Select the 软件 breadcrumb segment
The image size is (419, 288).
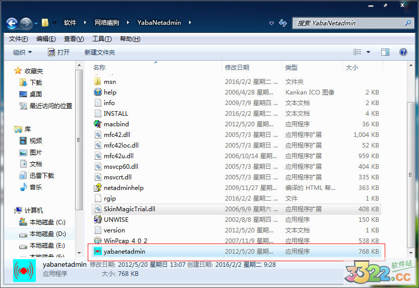click(x=70, y=23)
